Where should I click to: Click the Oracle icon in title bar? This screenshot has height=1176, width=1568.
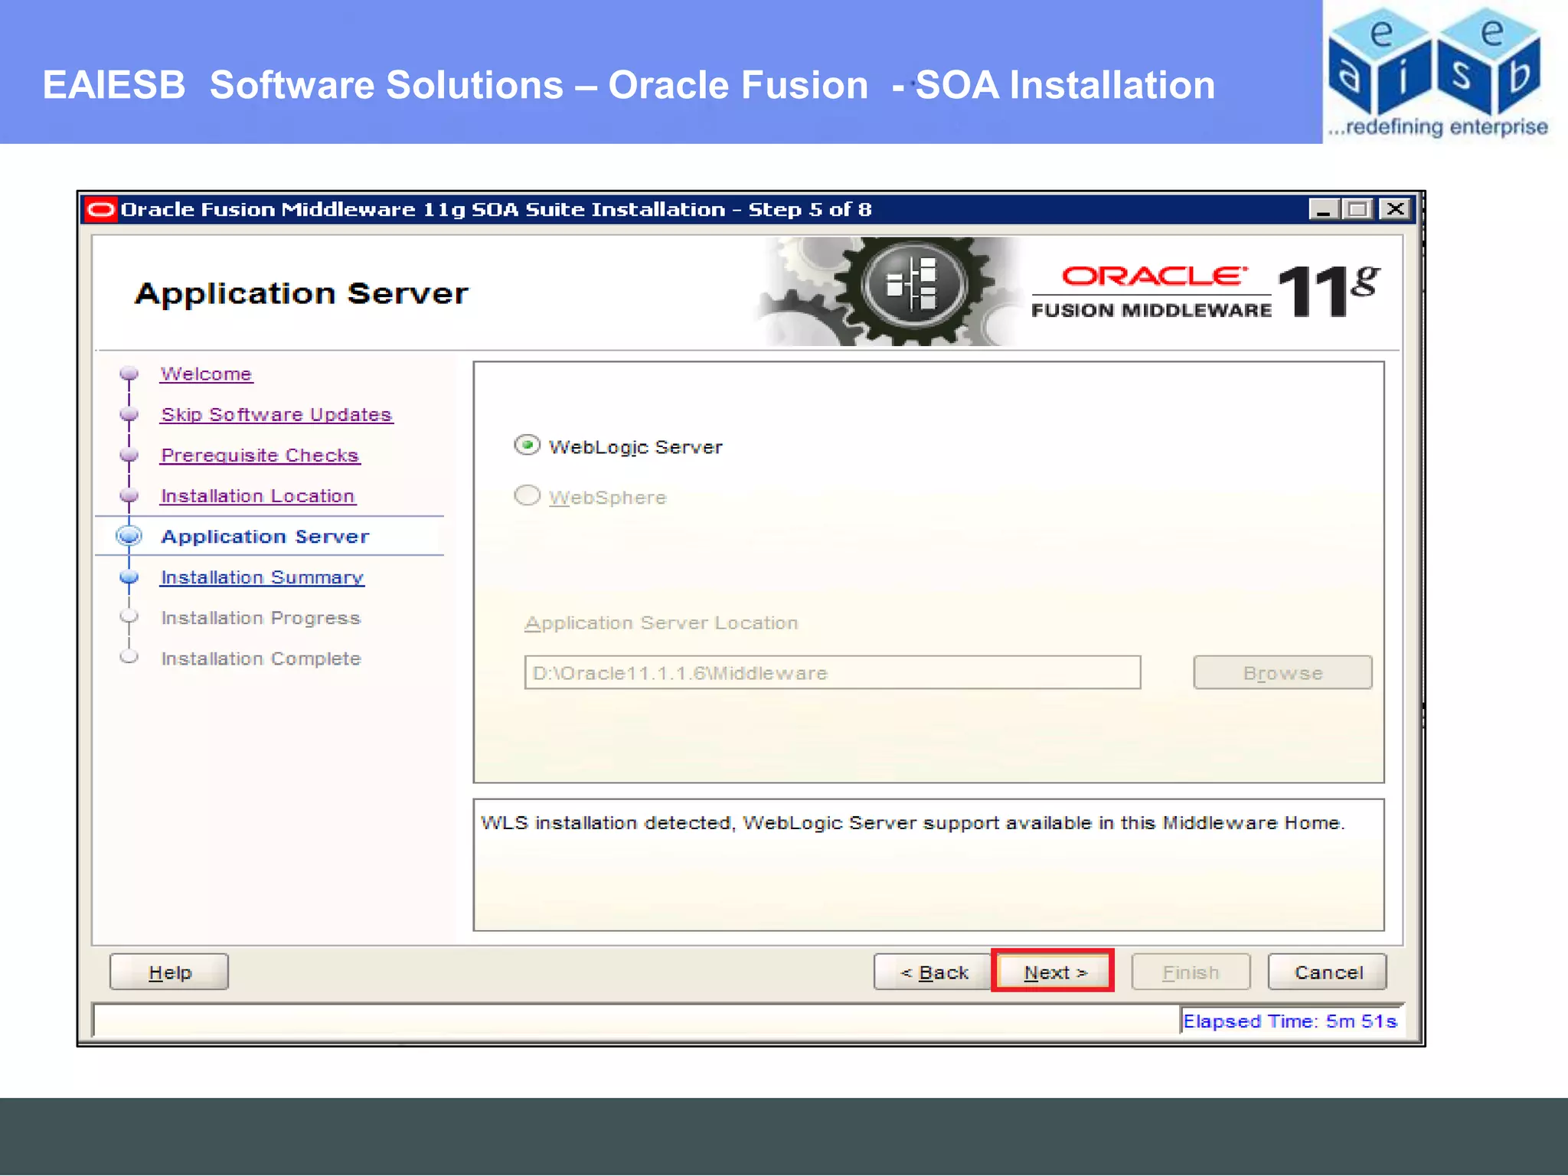100,209
